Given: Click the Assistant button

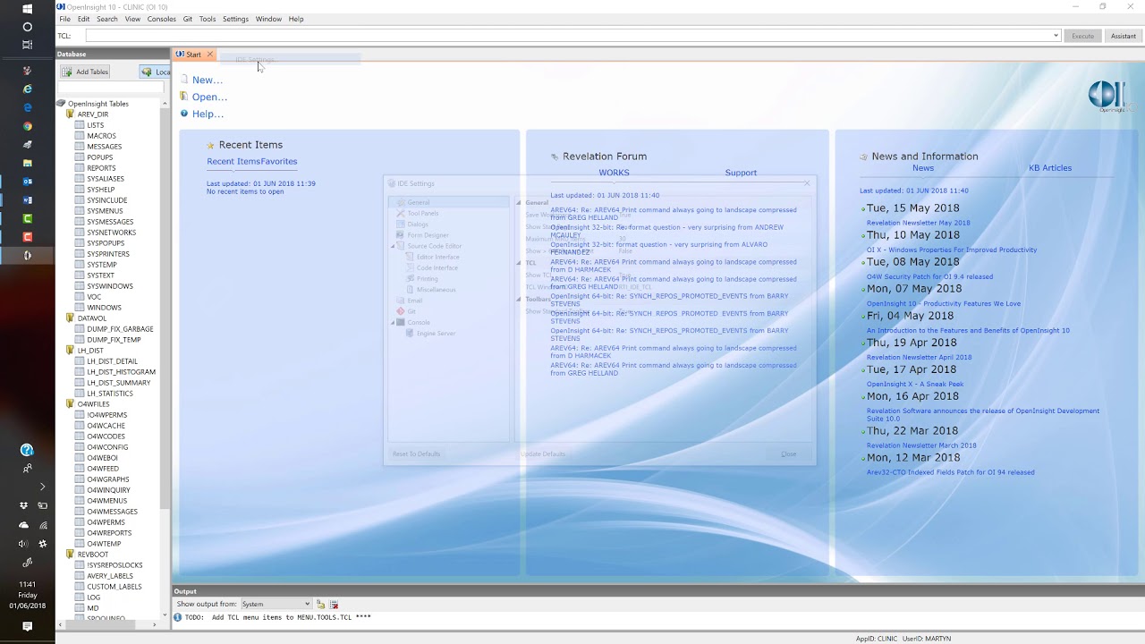Looking at the screenshot, I should [1123, 36].
